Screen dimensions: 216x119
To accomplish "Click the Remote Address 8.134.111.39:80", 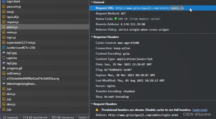I will point(133,24).
